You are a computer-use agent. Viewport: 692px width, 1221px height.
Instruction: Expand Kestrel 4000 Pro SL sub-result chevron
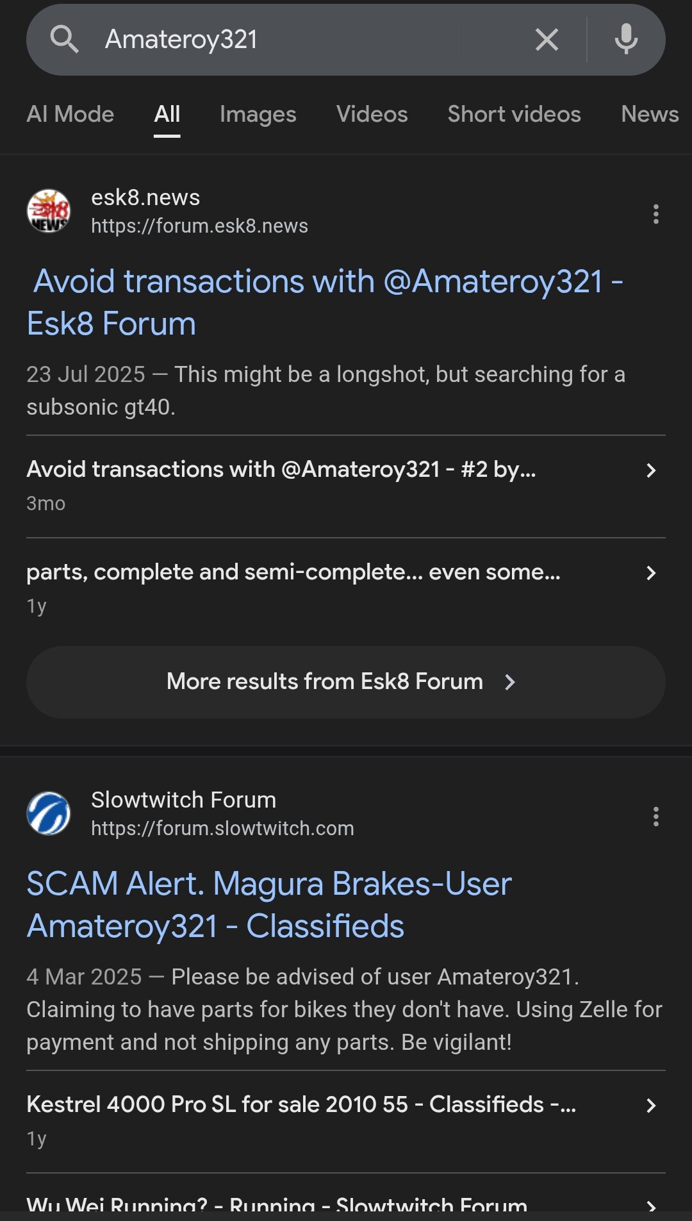tap(651, 1106)
